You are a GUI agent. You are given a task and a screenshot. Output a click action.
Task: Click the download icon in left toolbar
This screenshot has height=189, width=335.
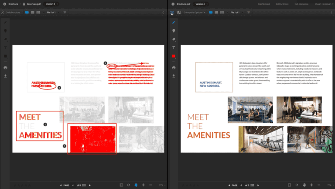coord(5,76)
